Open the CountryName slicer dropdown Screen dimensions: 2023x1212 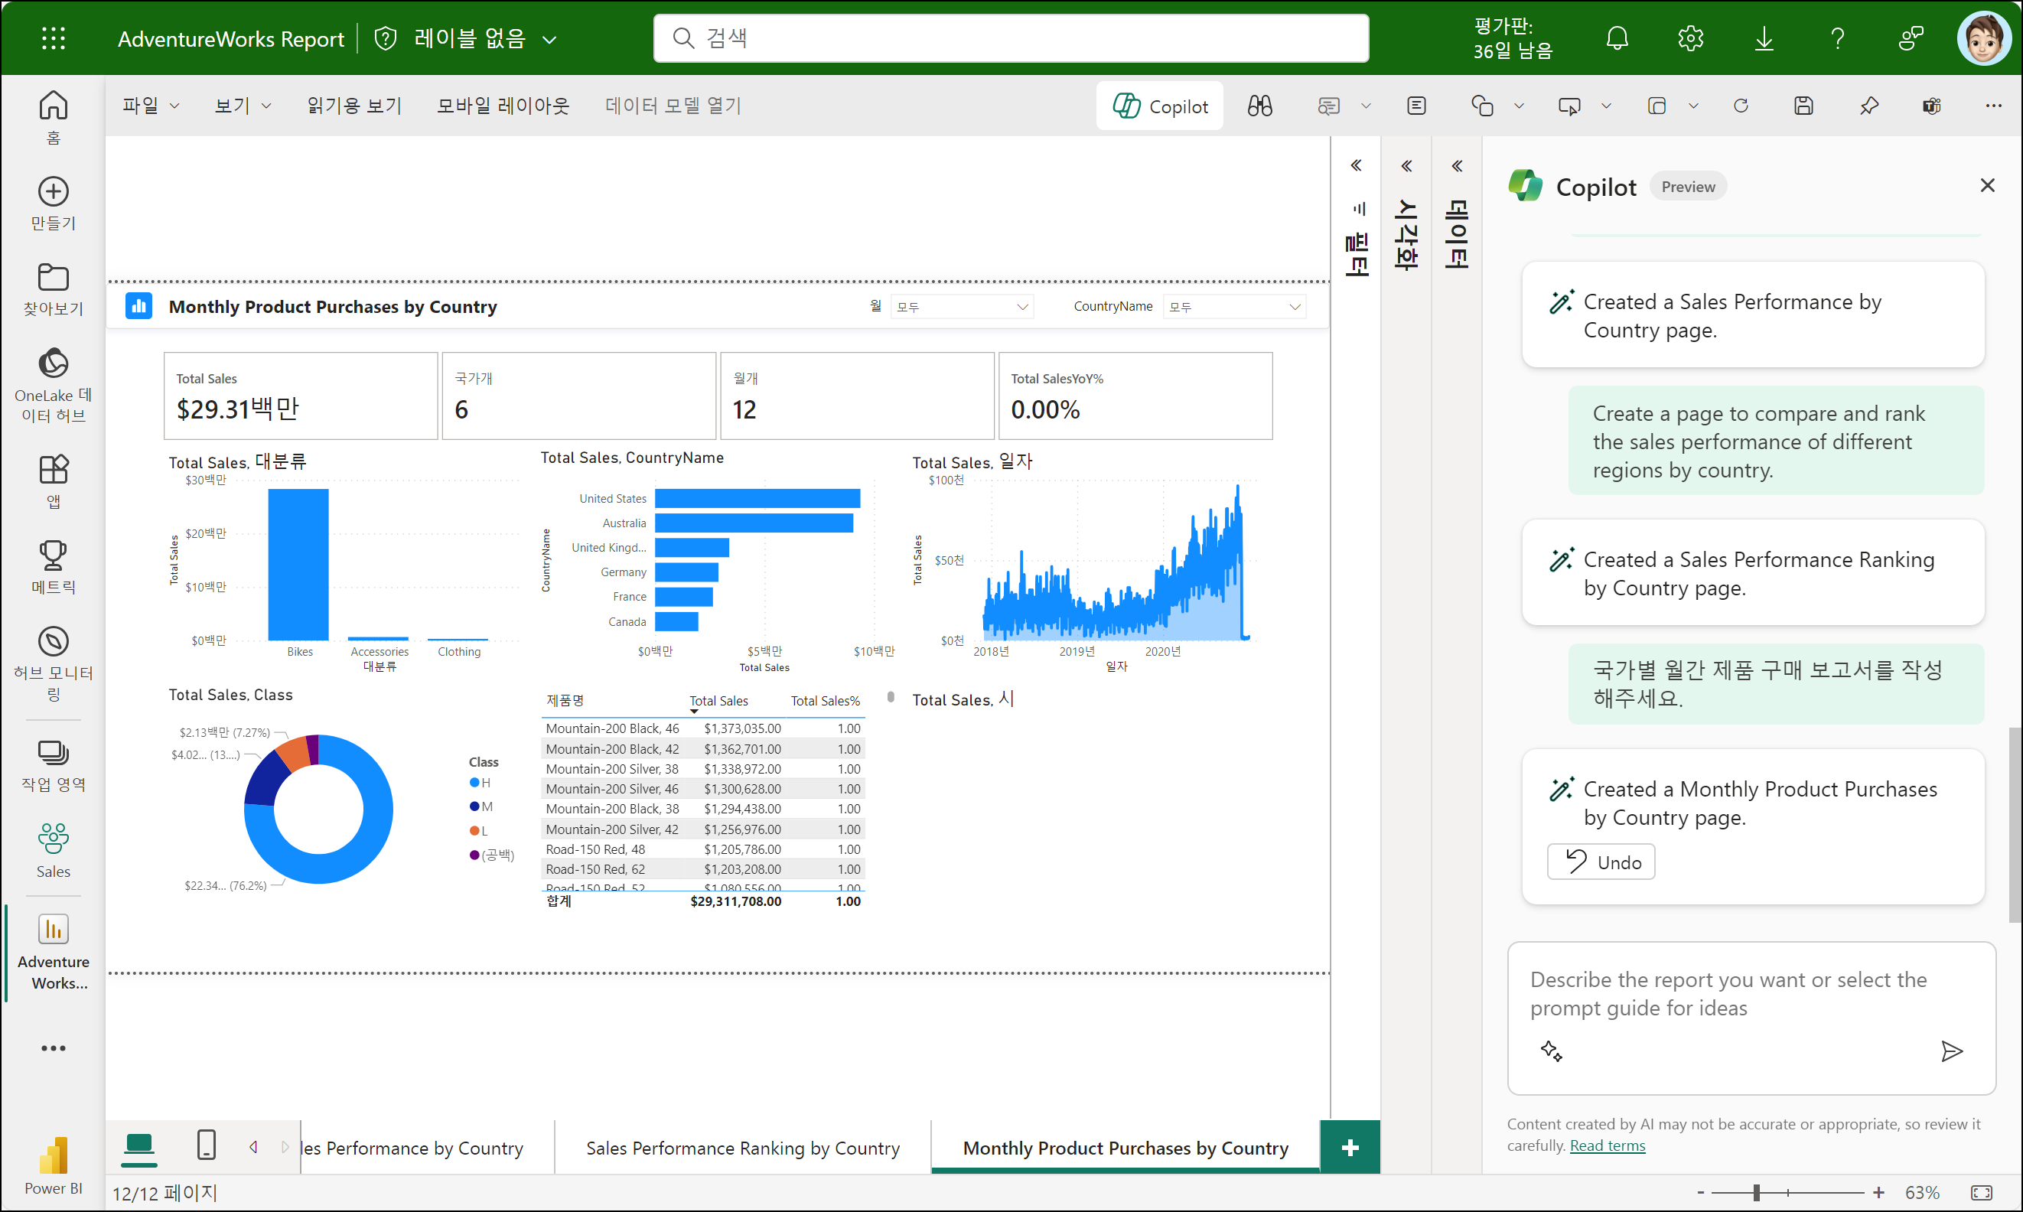point(1233,307)
